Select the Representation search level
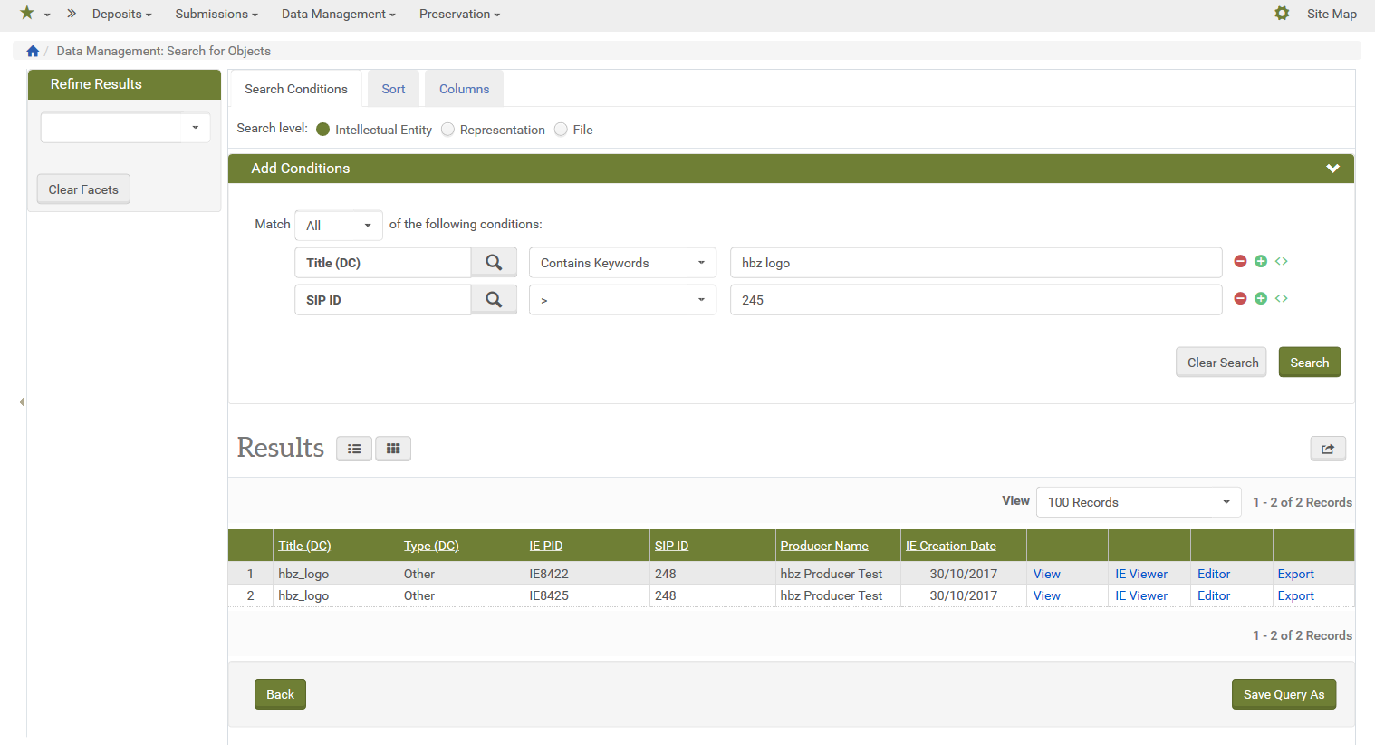The width and height of the screenshot is (1375, 745). coord(447,130)
